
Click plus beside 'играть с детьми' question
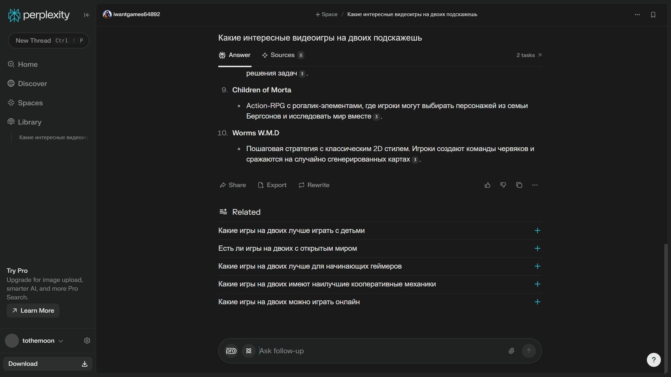point(537,231)
